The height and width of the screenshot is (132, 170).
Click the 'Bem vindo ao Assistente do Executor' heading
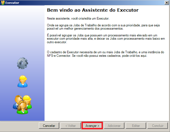[x=93, y=10]
